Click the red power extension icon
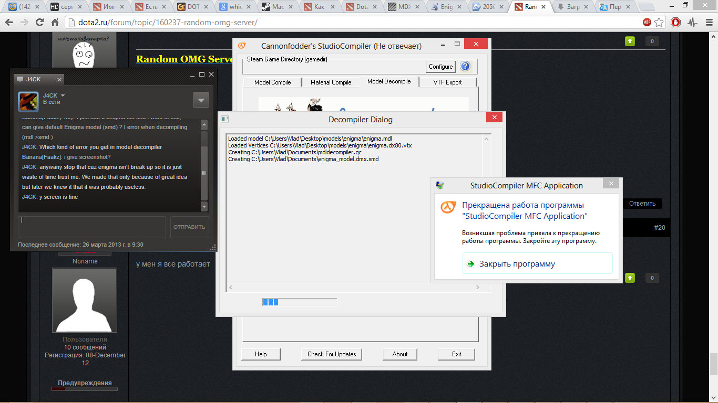The image size is (718, 403). pos(675,23)
